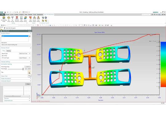Click the Close button in dialog
This screenshot has width=166, height=115.
pos(28,84)
